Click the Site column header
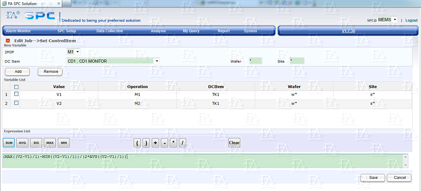This screenshot has width=421, height=191. [373, 87]
